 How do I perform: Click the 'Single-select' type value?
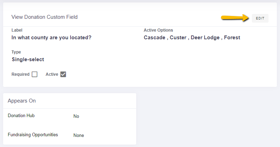point(28,59)
